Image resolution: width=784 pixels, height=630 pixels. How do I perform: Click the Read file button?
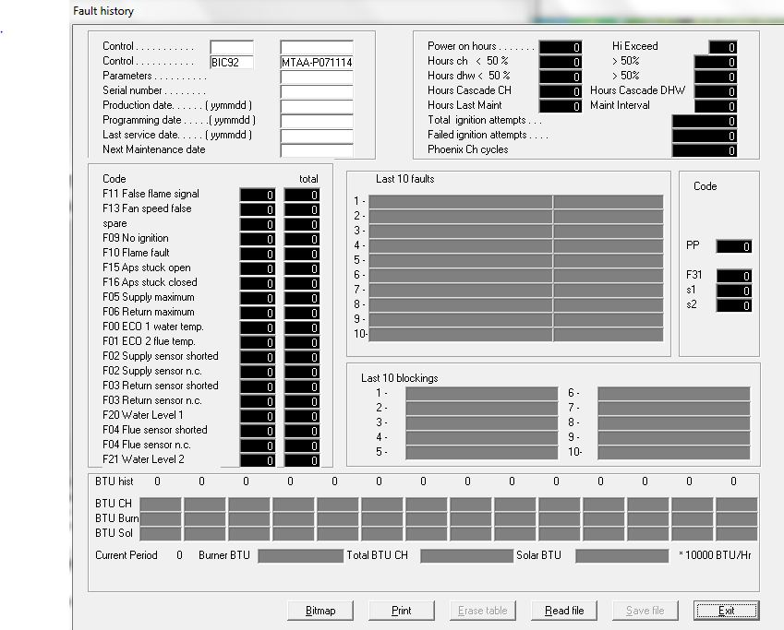[563, 610]
